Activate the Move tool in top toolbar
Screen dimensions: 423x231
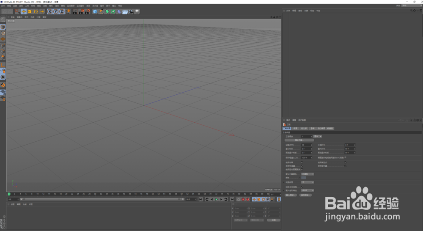tap(24, 11)
